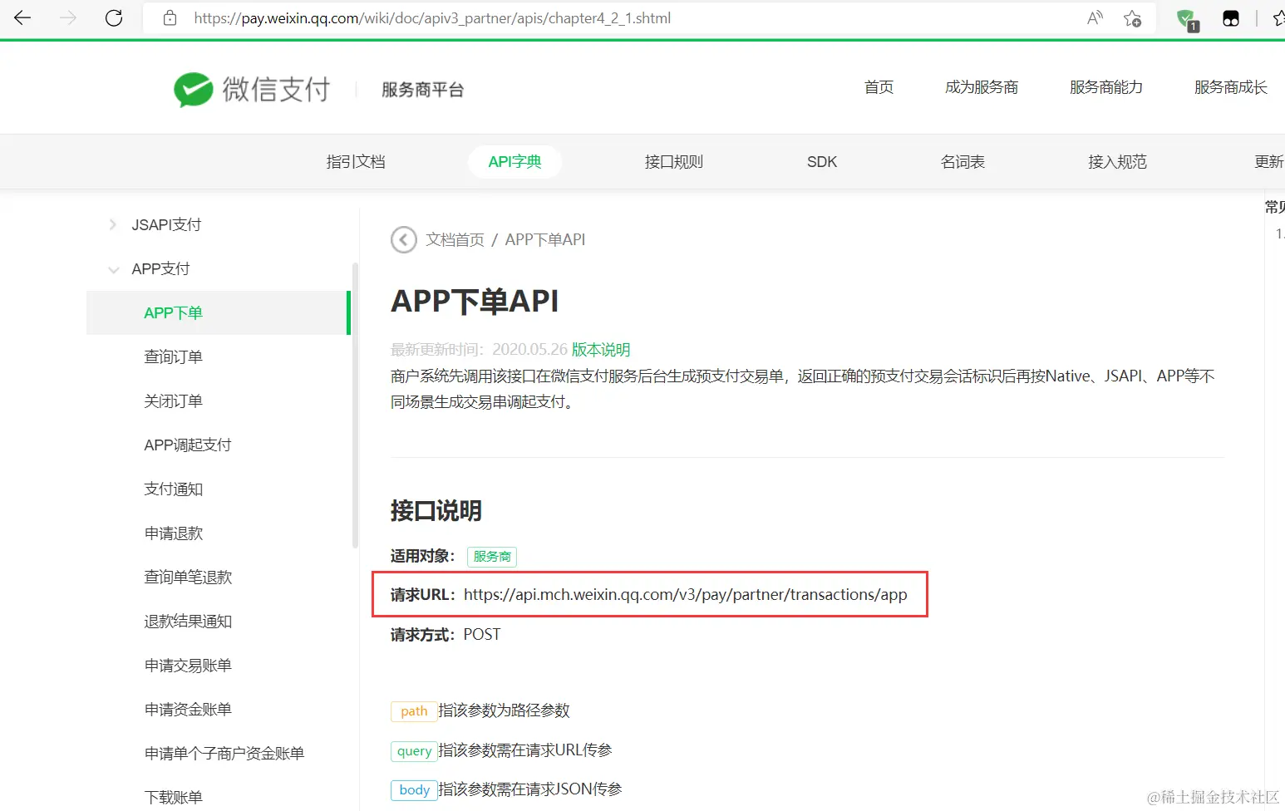Select the API字典 tab
This screenshot has height=811, width=1285.
(x=514, y=161)
